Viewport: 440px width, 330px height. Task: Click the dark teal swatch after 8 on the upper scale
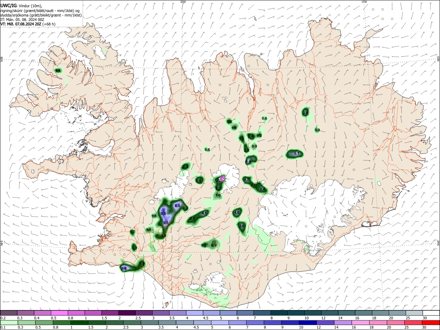pos(279,313)
